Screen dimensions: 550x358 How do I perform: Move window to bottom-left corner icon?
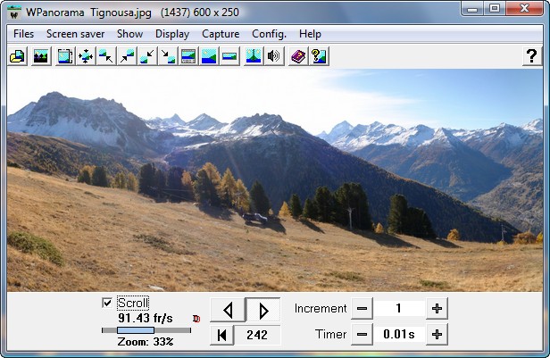pyautogui.click(x=147, y=56)
